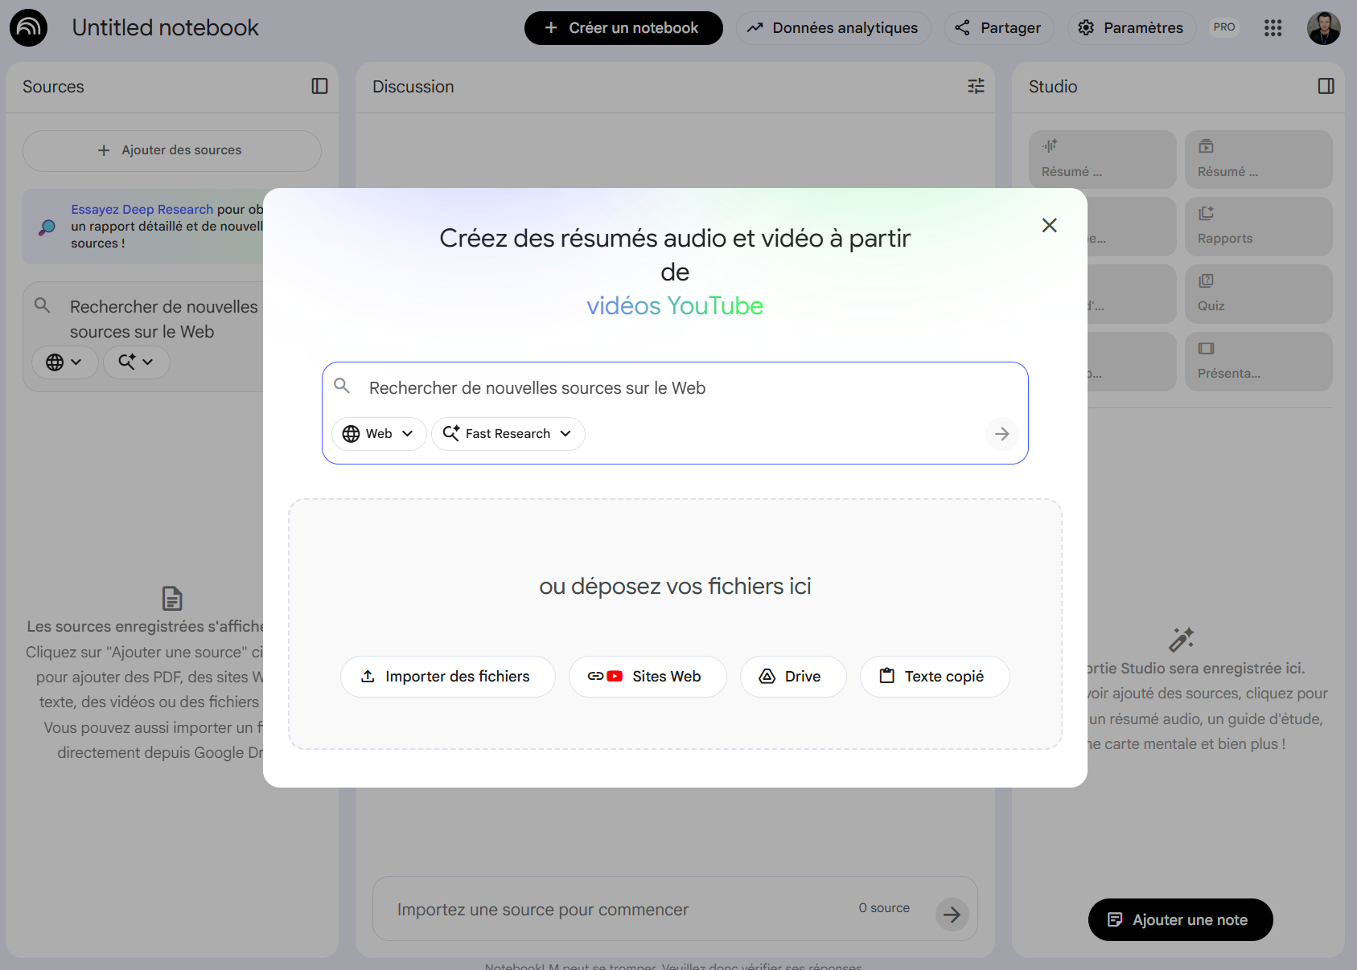Open the Partager menu

coord(999,27)
